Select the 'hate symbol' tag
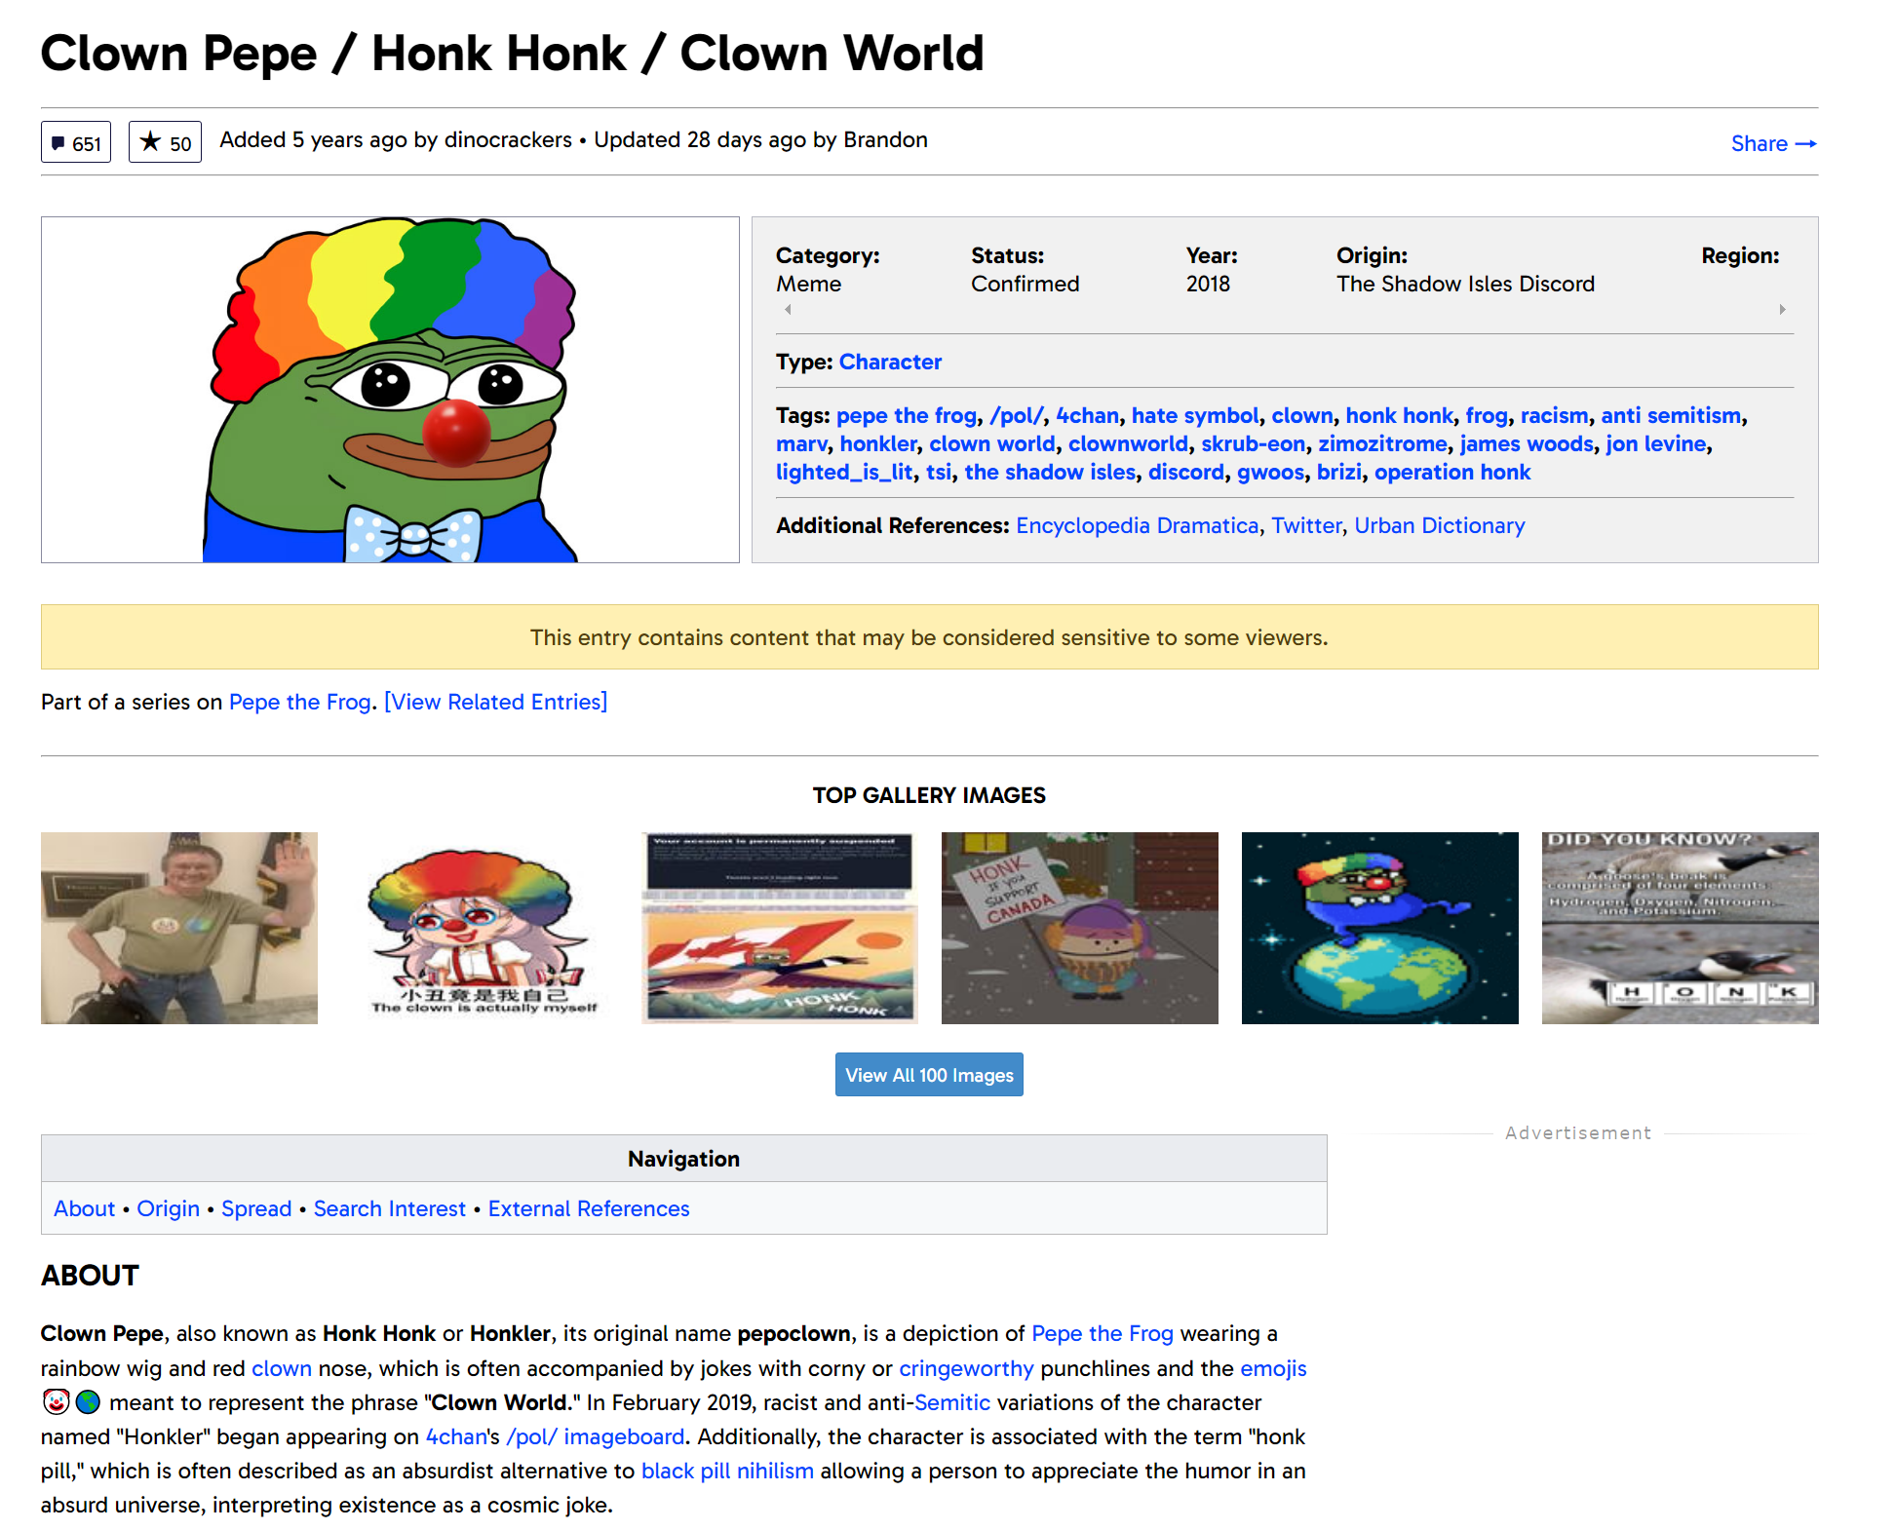The height and width of the screenshot is (1530, 1896). tap(1195, 415)
